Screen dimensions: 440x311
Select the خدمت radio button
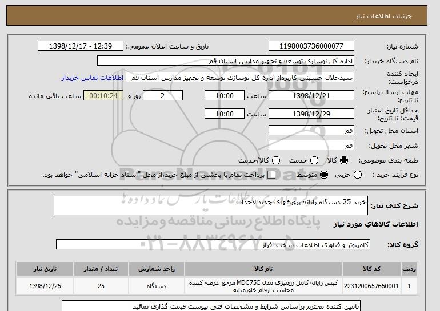click(x=314, y=160)
